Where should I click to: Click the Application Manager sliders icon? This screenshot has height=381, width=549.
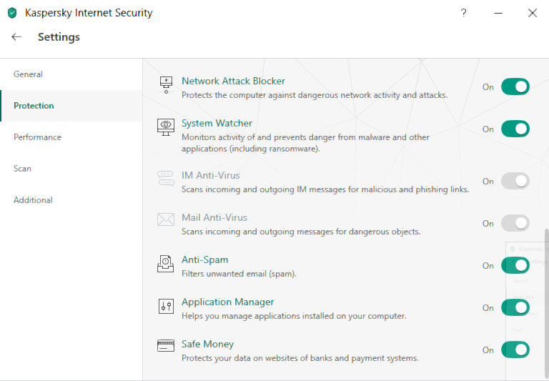click(x=166, y=306)
